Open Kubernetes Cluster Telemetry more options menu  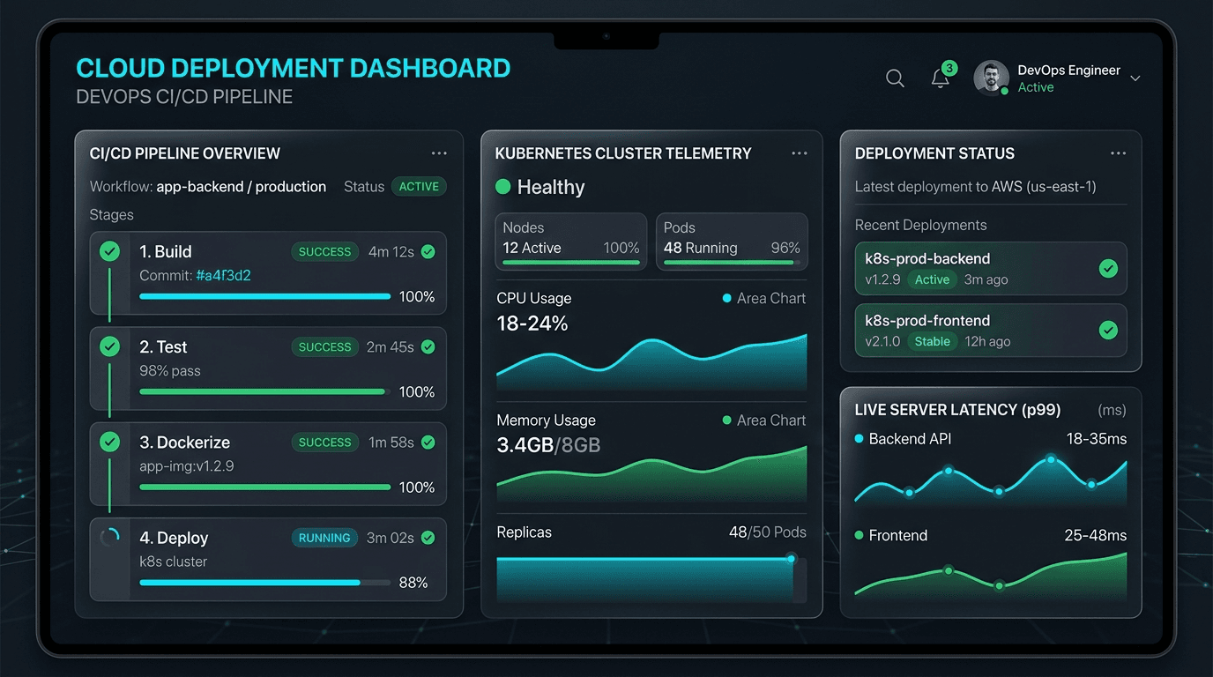pos(800,153)
